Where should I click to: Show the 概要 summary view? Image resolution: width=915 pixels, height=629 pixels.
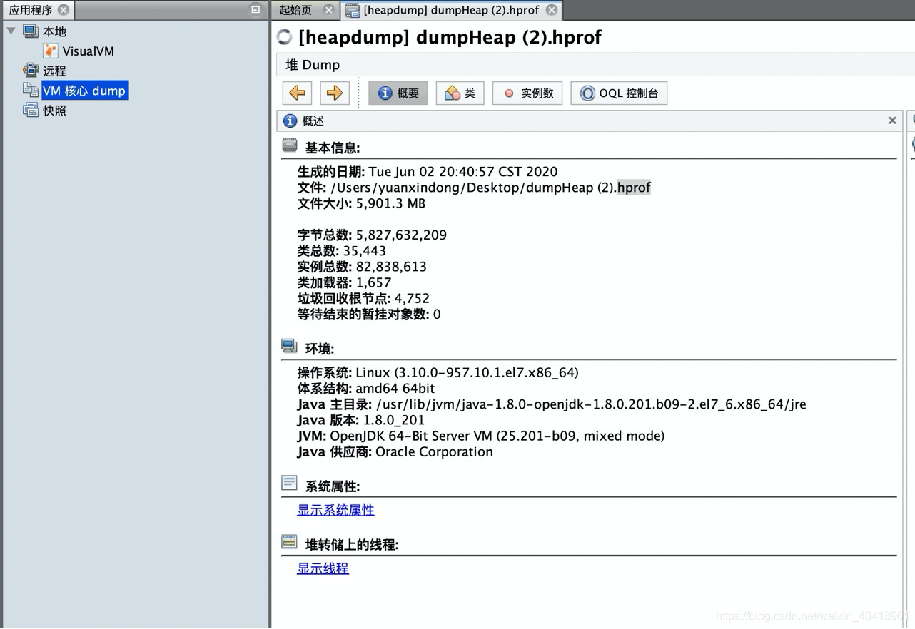pos(398,93)
